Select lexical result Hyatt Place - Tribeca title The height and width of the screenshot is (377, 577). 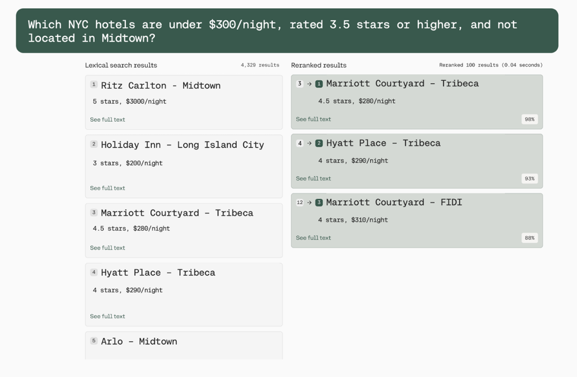coord(158,273)
